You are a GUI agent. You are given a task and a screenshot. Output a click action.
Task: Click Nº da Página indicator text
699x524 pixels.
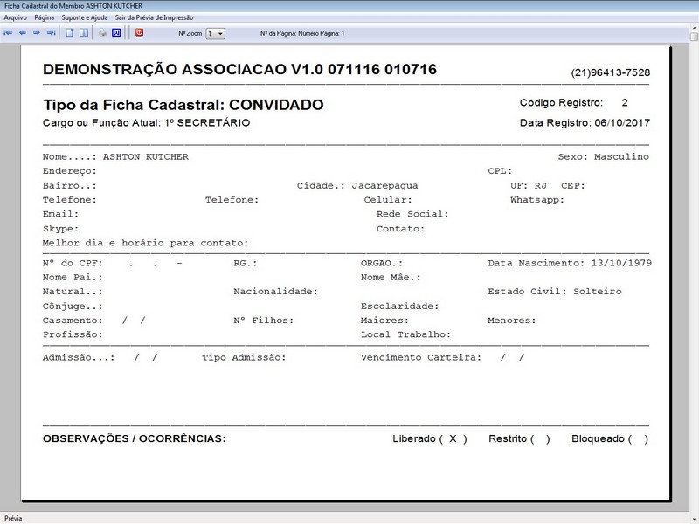click(x=302, y=33)
